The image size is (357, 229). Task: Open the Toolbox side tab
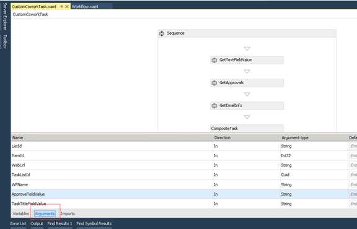pos(5,41)
